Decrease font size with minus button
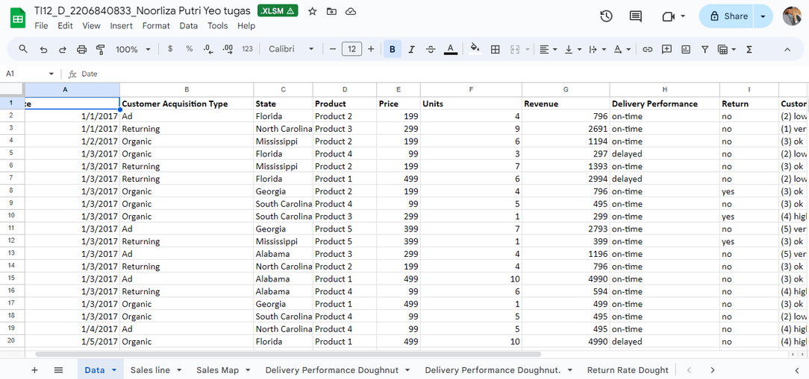 [x=333, y=49]
